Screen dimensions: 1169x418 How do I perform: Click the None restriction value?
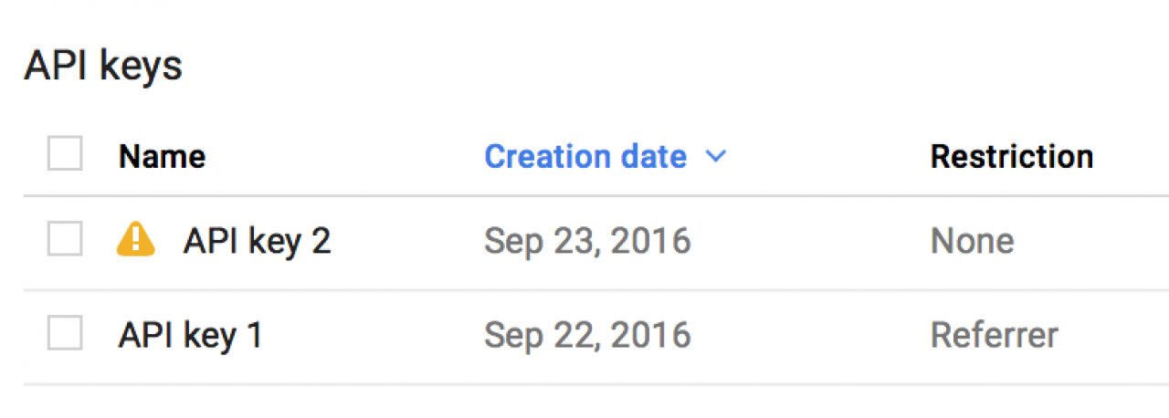click(x=972, y=241)
